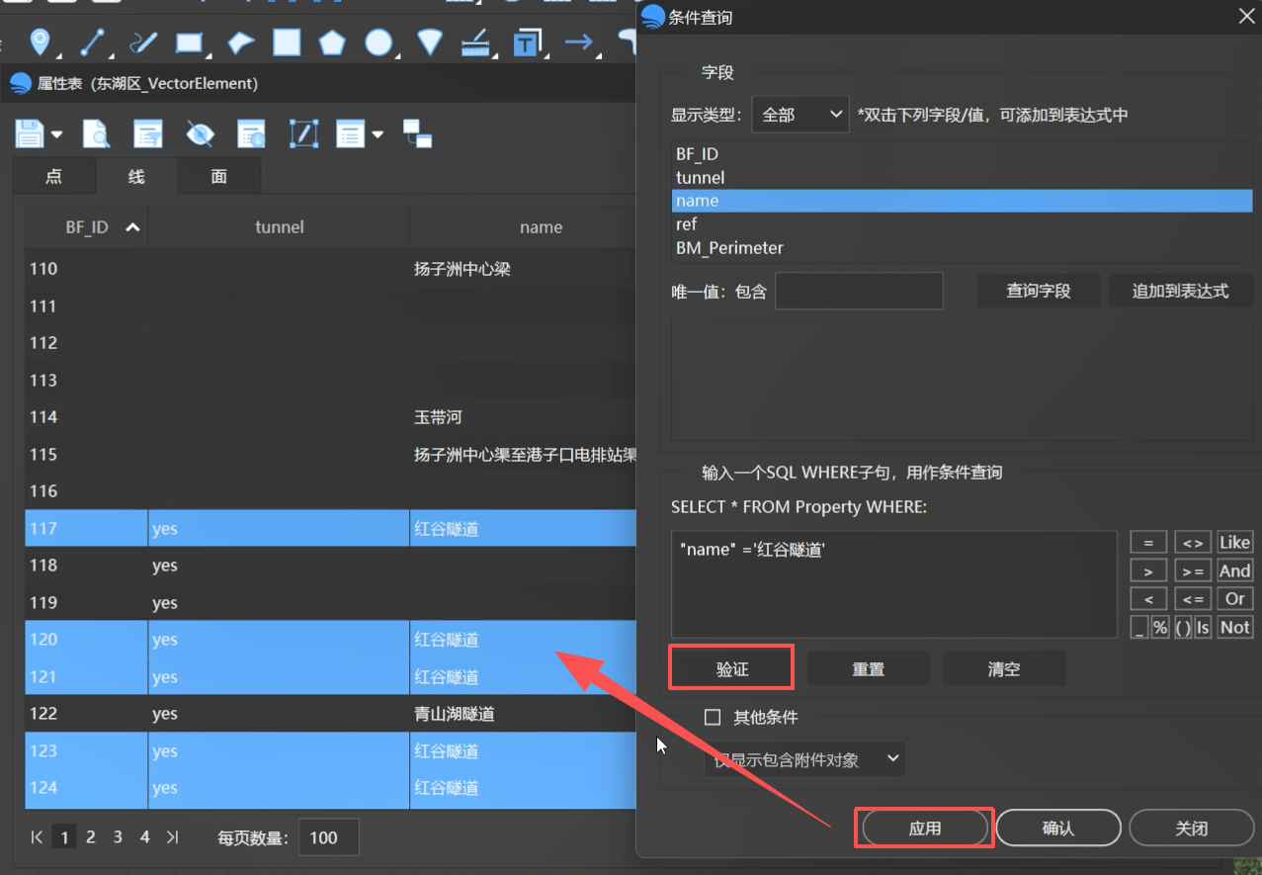Click the linked windows icon
1262x875 pixels.
click(x=418, y=132)
